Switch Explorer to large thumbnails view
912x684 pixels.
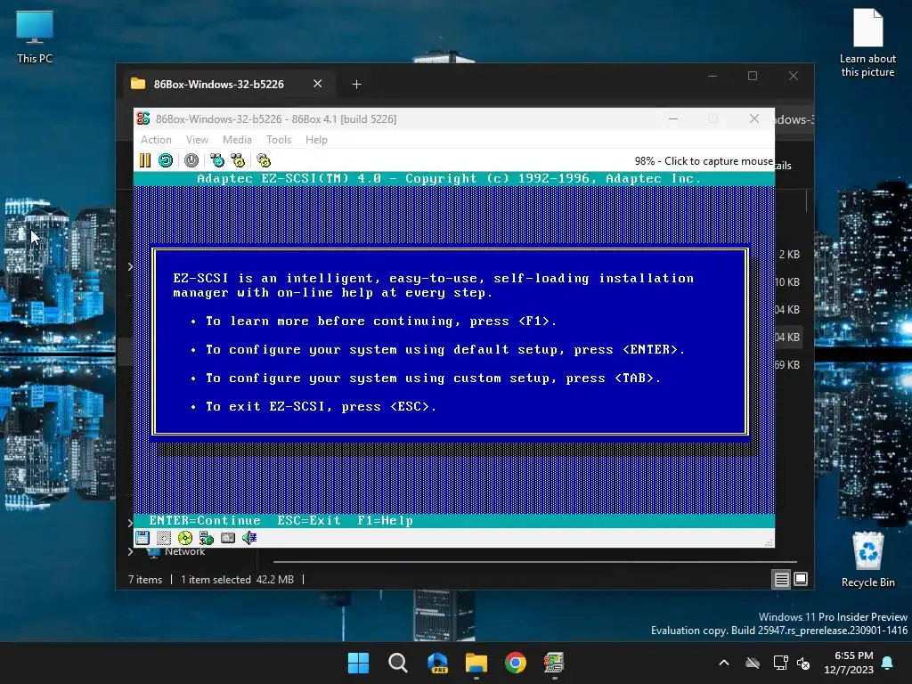click(x=801, y=579)
